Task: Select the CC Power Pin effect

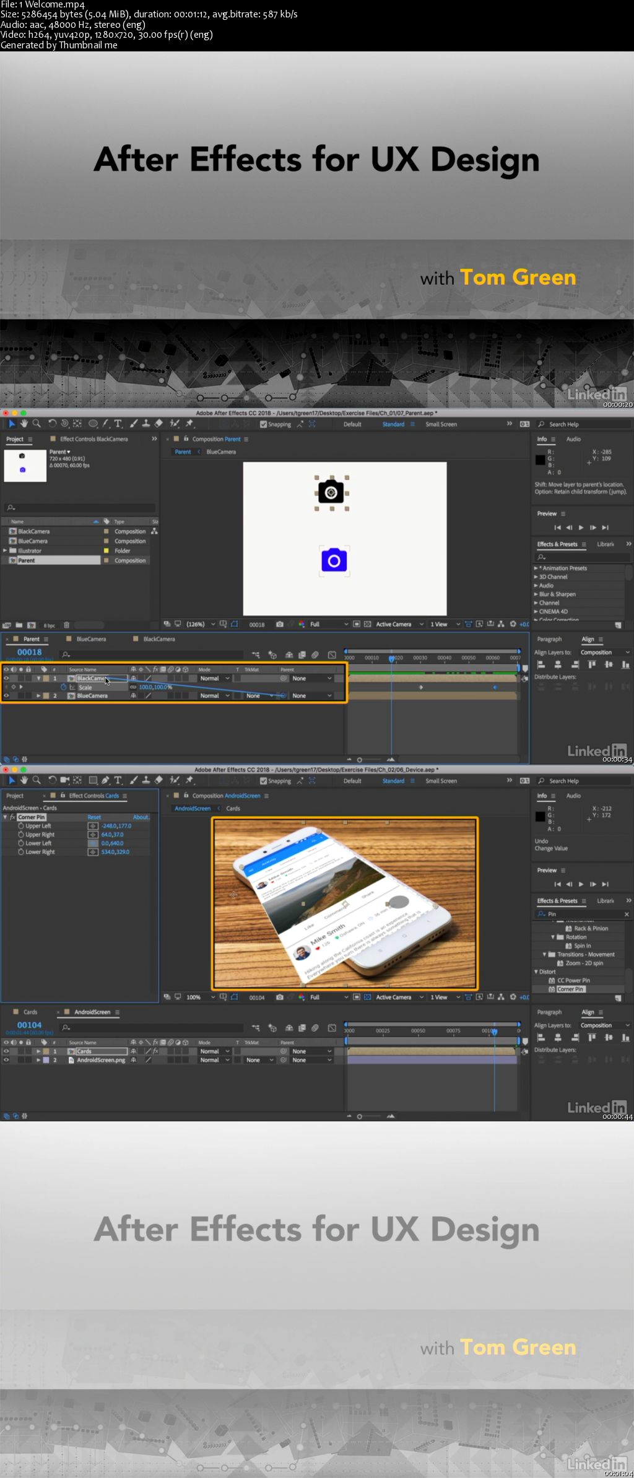Action: click(573, 981)
